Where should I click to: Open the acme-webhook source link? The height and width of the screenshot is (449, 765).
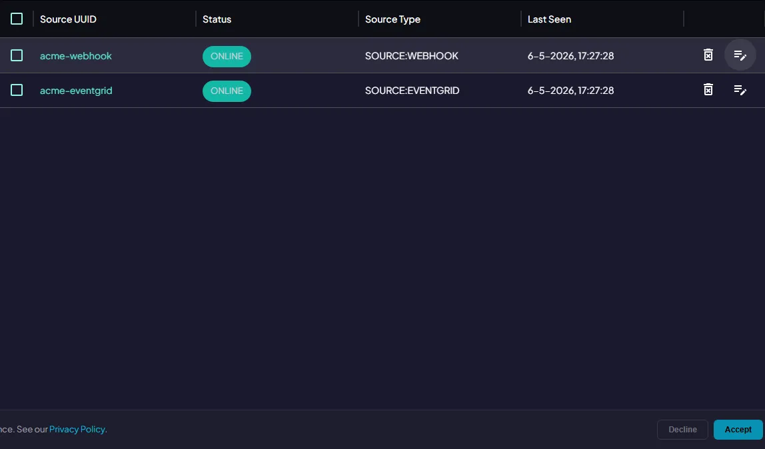(x=75, y=55)
